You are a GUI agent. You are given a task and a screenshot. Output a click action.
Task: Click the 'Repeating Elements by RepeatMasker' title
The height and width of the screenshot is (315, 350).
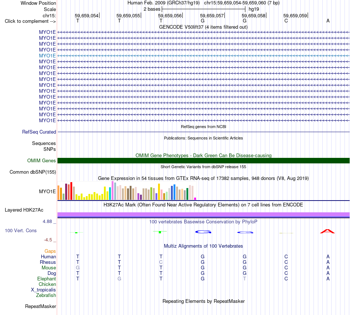coord(203,301)
